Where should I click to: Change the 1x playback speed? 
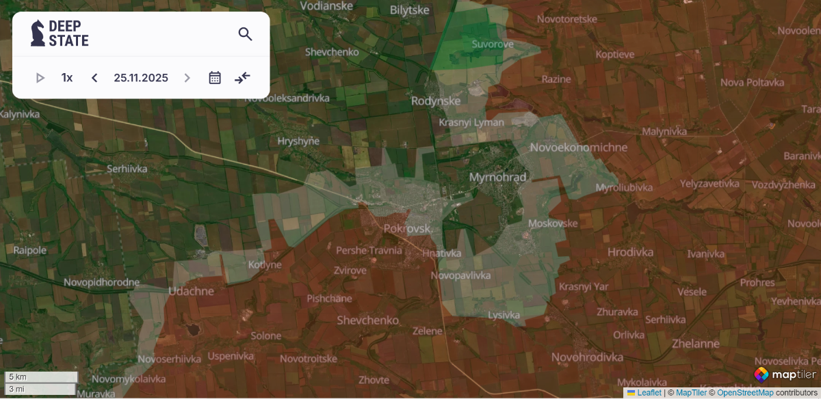tap(67, 78)
